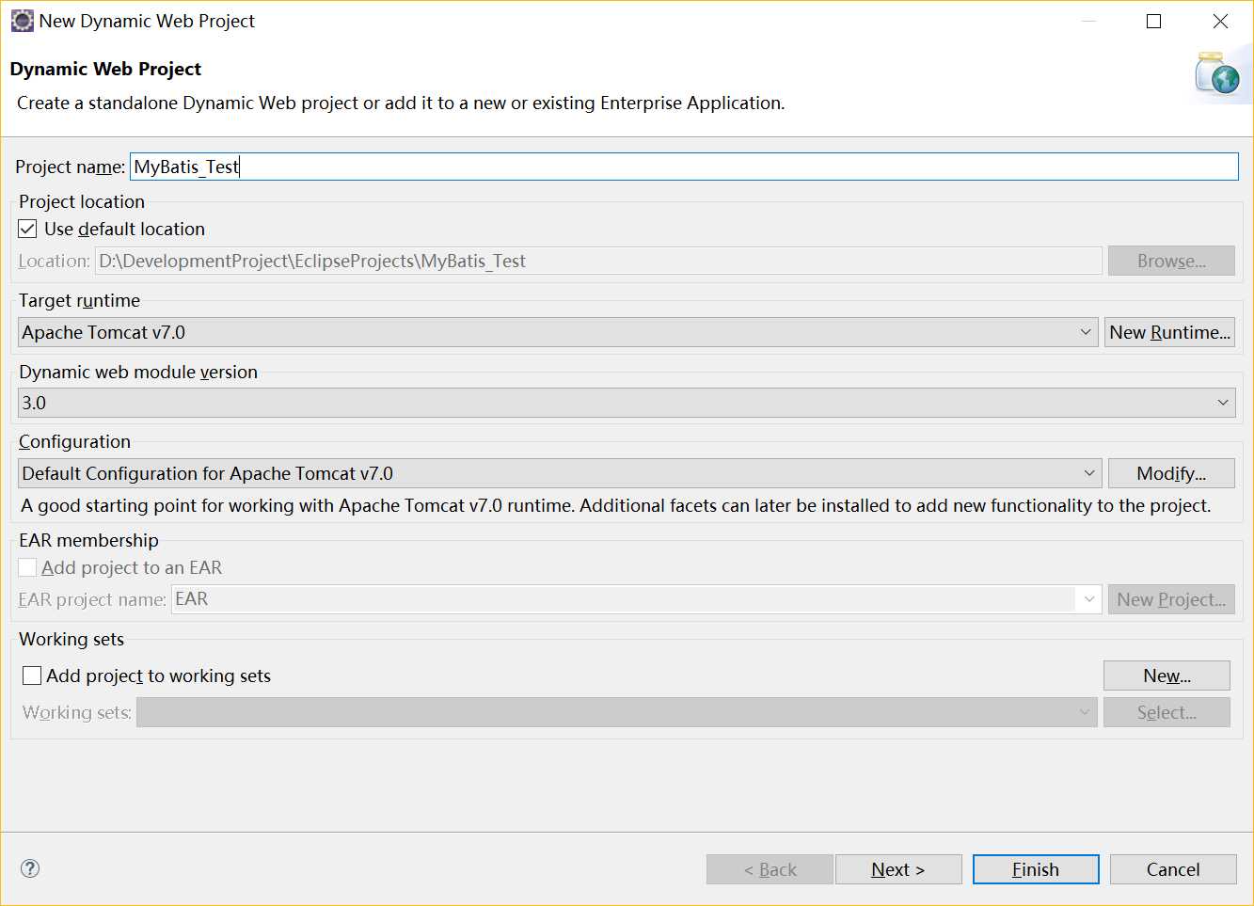Click the Dynamic Web Project globe jar icon
This screenshot has height=906, width=1254.
pos(1218,73)
